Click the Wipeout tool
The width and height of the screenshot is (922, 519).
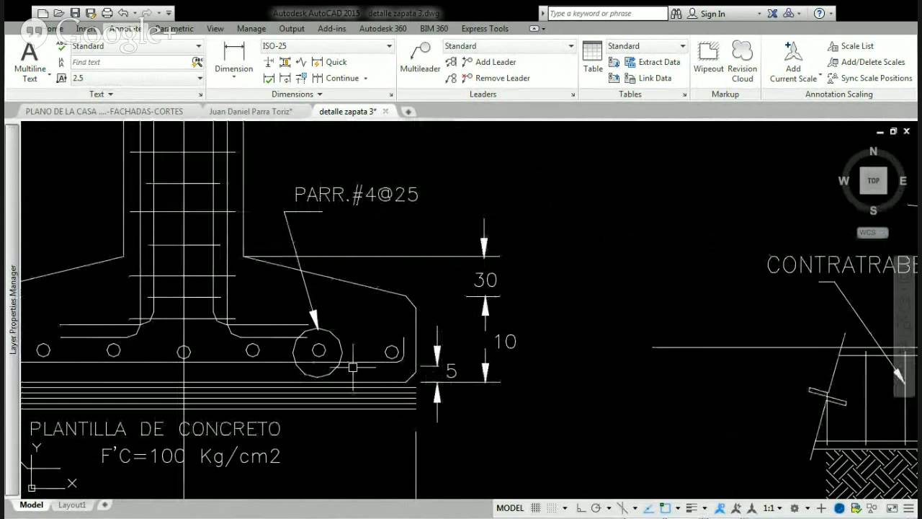(x=708, y=58)
